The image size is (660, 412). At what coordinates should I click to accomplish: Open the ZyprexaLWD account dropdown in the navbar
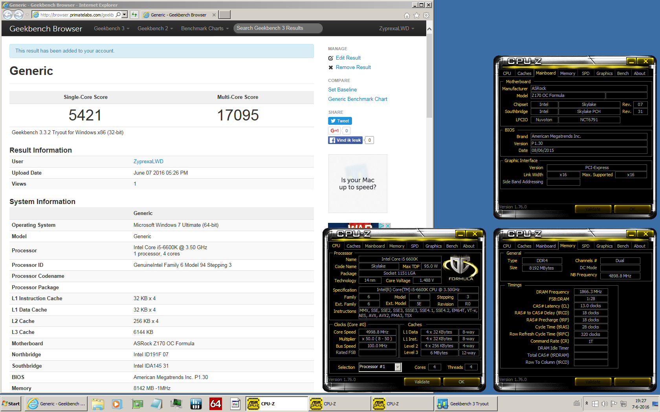point(397,28)
